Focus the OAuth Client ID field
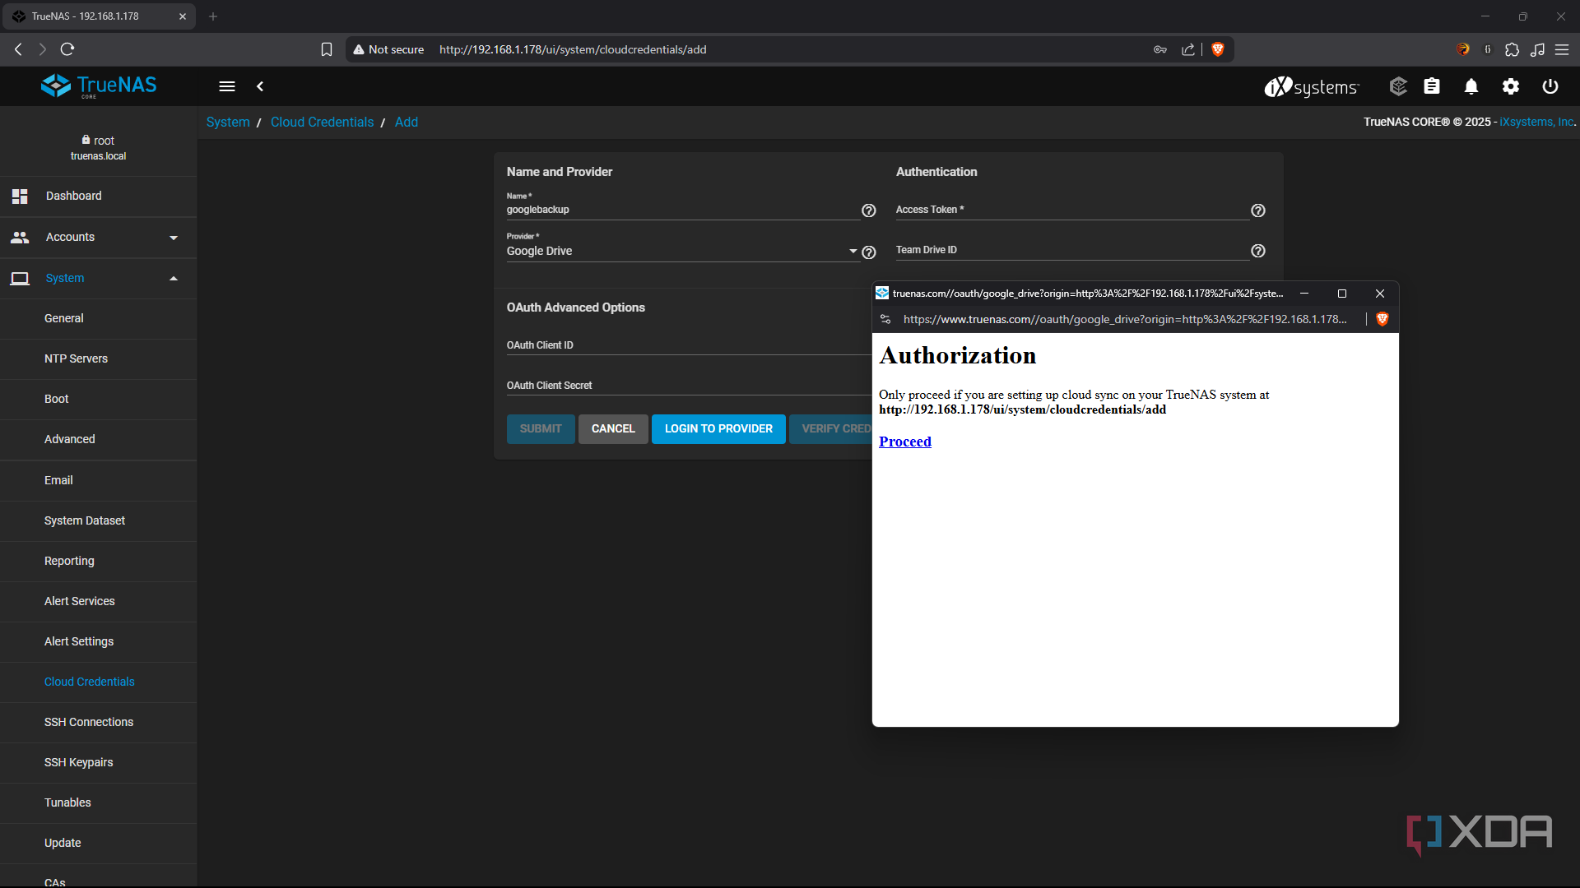Screen dimensions: 1580x888 (x=688, y=345)
